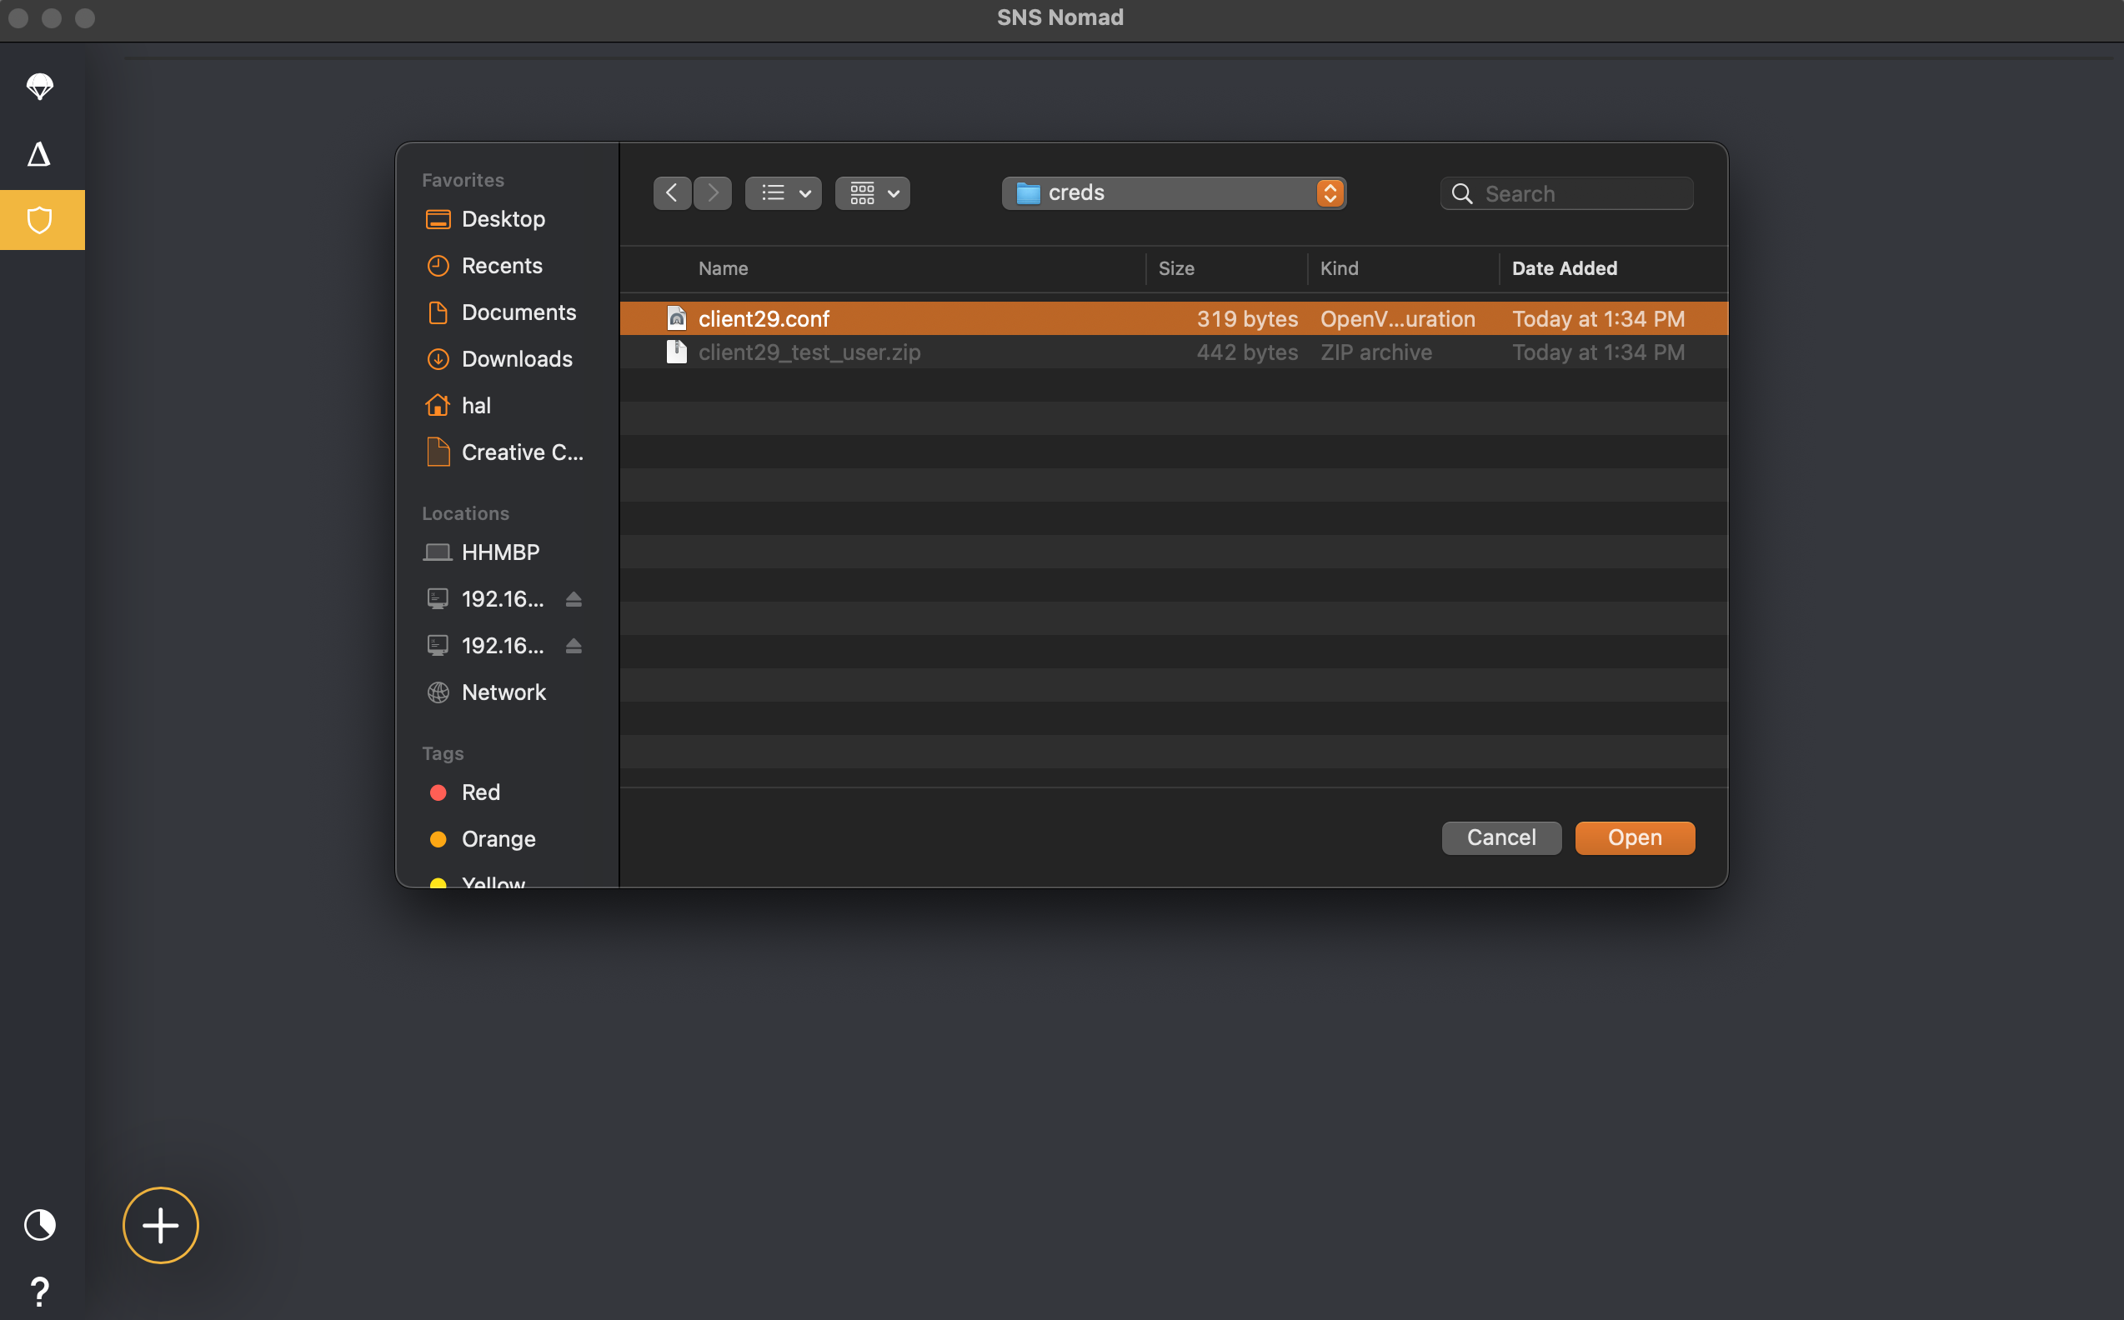This screenshot has width=2124, height=1320.
Task: Click the Open button
Action: [1635, 837]
